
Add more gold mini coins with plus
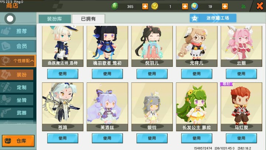tap(185, 6)
